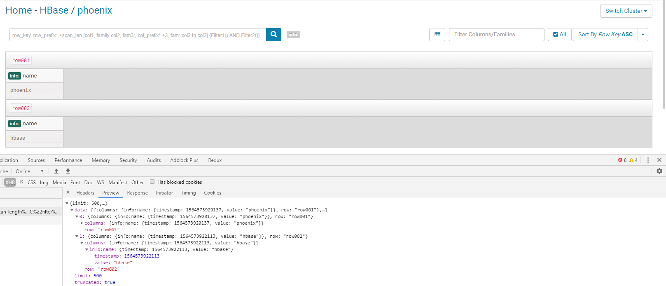Open the Initiator tab

164,192
